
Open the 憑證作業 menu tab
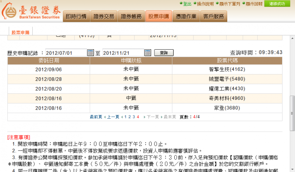186,17
